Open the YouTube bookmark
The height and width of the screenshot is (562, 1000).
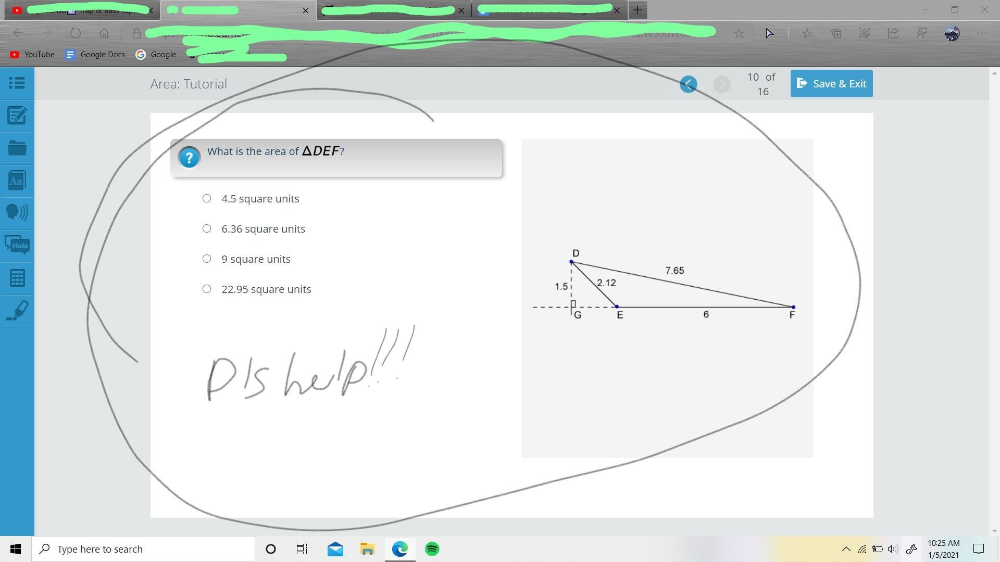pos(32,55)
